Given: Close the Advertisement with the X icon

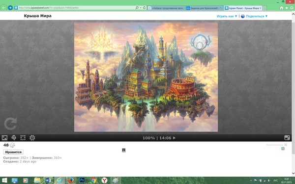Looking at the screenshot, I should 286,145.
